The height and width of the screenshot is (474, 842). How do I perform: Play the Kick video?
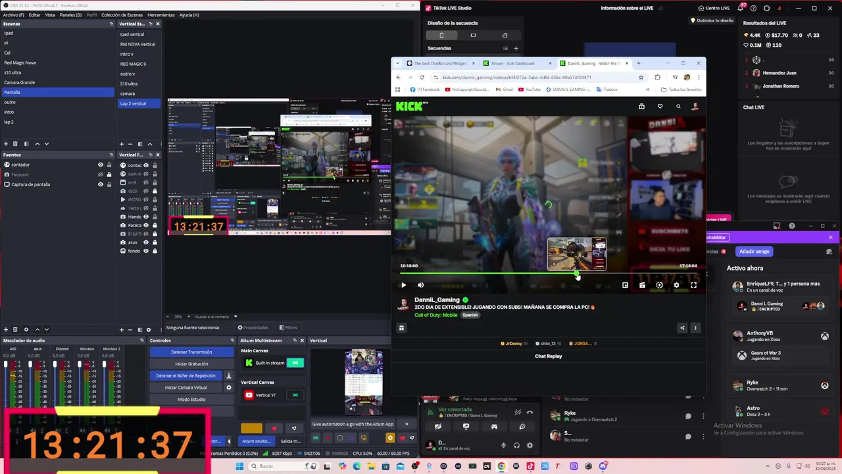403,285
